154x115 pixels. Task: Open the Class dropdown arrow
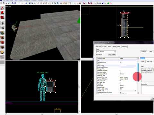115,52
